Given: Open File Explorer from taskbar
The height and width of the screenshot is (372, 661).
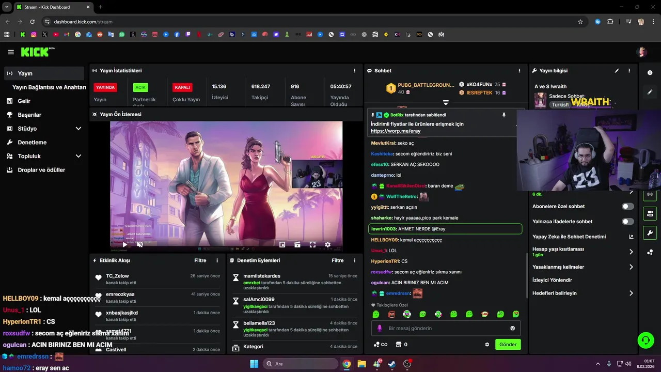Looking at the screenshot, I should 361,364.
